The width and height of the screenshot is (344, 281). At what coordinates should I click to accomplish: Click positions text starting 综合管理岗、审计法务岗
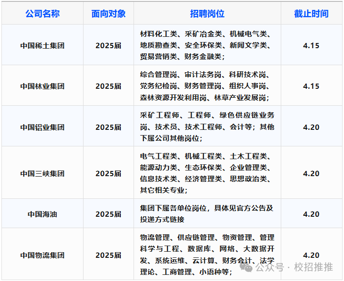pos(205,86)
